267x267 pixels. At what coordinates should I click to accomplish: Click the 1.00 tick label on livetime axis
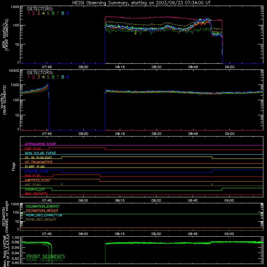(16, 238)
